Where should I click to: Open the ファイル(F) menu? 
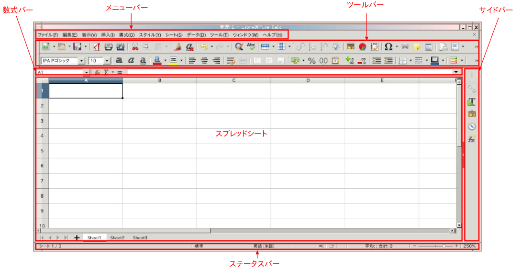tap(47, 35)
